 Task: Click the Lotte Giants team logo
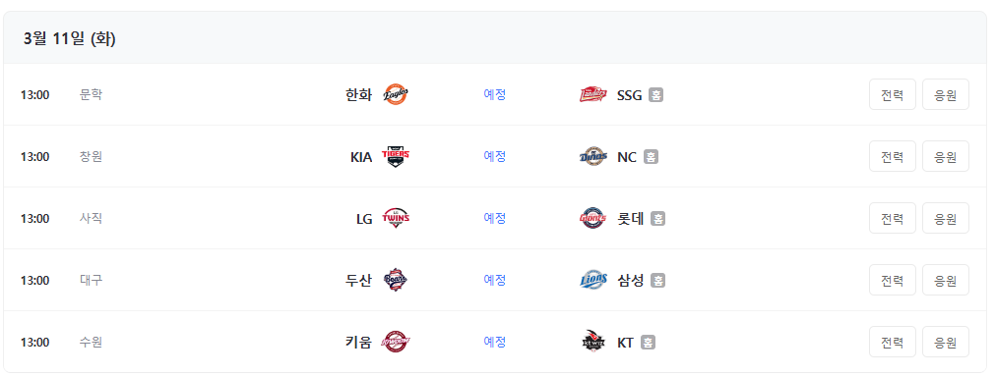pyautogui.click(x=593, y=218)
